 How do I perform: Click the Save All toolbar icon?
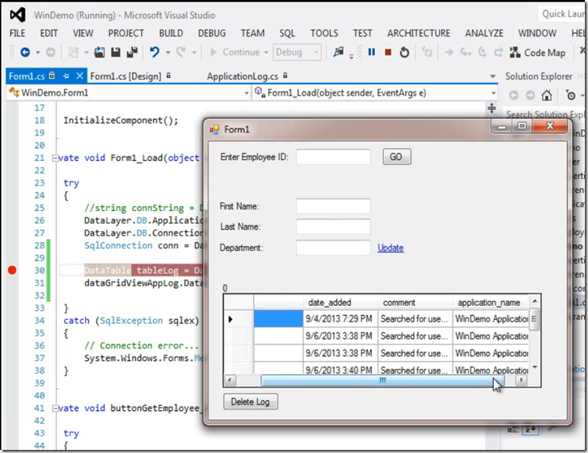pos(132,52)
